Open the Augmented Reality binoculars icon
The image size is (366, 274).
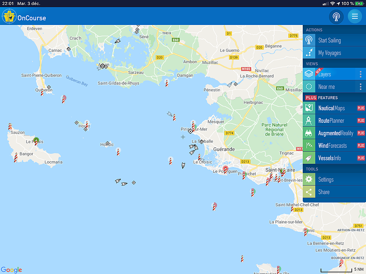(309, 133)
